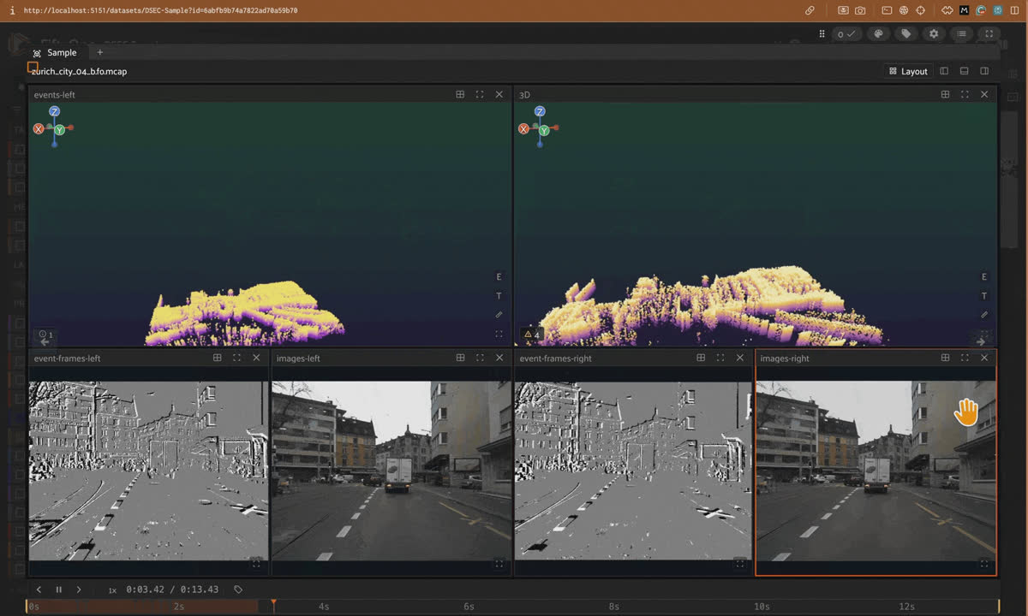Maximize the events-left panel
Viewport: 1028px width, 616px height.
(x=480, y=94)
